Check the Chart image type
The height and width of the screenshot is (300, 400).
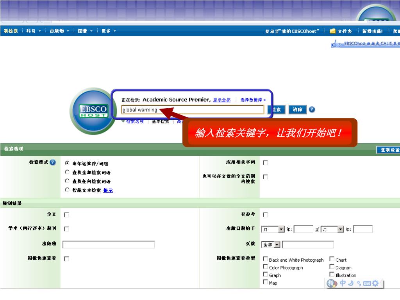[x=332, y=259]
